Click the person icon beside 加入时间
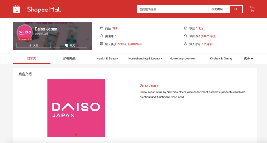The width and height of the screenshot is (267, 143). [185, 44]
